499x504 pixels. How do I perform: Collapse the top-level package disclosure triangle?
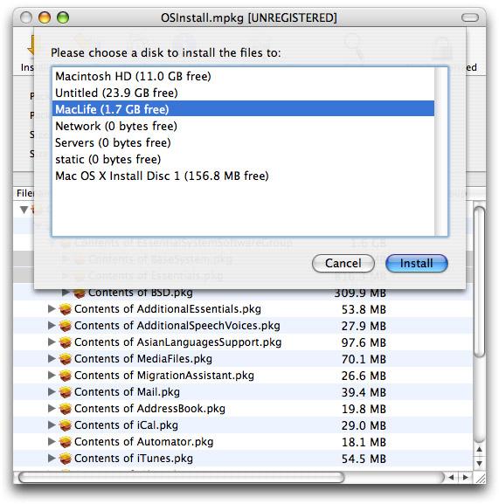point(24,210)
